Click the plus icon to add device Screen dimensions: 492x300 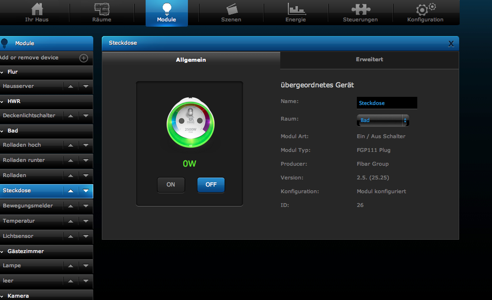tap(83, 58)
